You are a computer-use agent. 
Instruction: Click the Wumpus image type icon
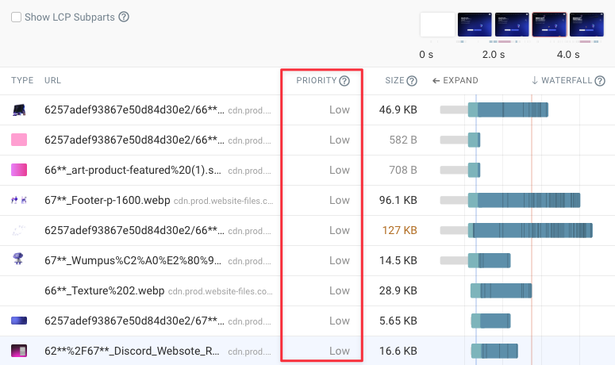(19, 260)
